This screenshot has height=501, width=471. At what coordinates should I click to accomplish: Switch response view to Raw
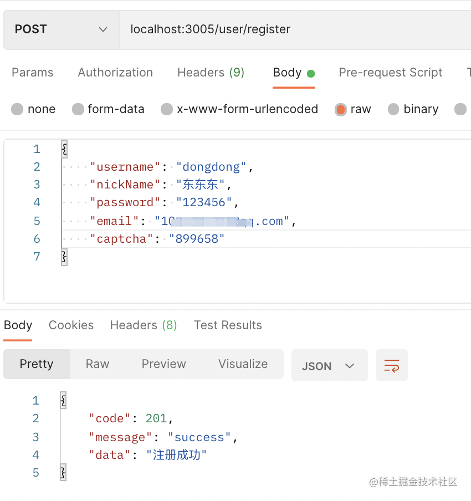[x=98, y=364]
